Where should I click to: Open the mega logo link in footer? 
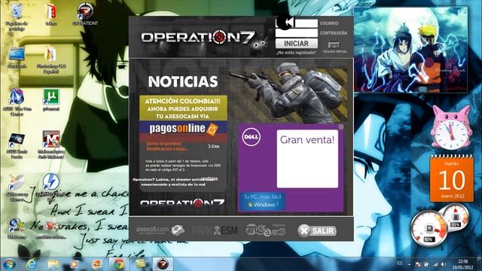pyautogui.click(x=266, y=230)
